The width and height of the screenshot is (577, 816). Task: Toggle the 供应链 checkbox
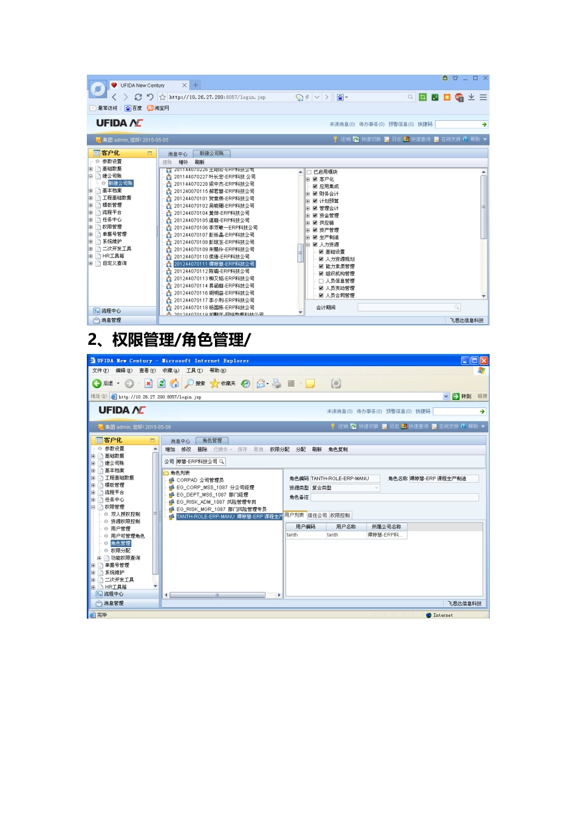(315, 223)
